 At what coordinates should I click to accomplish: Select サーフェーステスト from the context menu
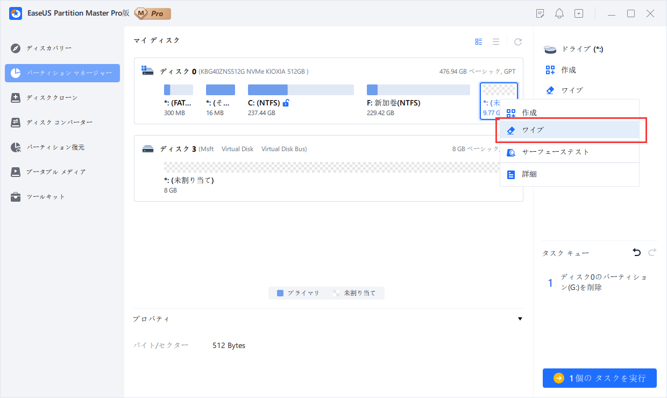point(554,152)
